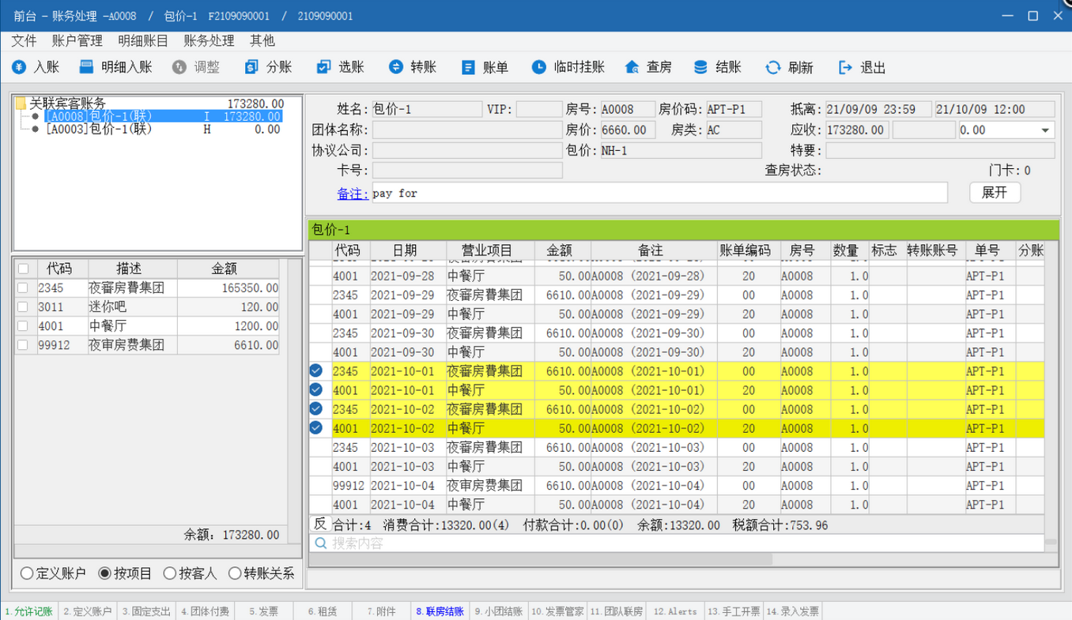Viewport: 1072px width, 620px height.
Task: Switch to the 5.发票 tab
Action: pyautogui.click(x=263, y=611)
